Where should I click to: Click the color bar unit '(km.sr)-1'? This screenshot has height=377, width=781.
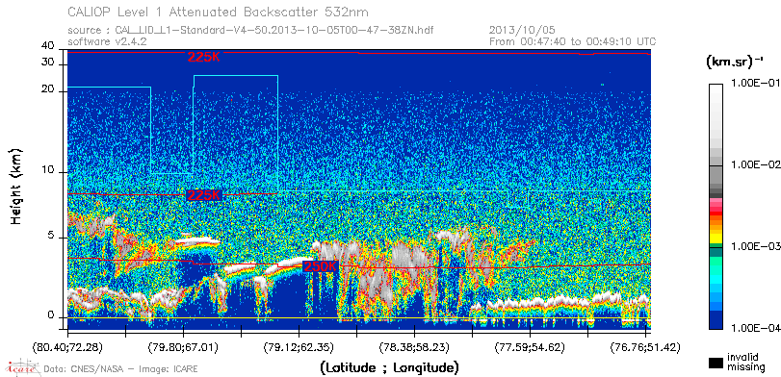tap(735, 63)
